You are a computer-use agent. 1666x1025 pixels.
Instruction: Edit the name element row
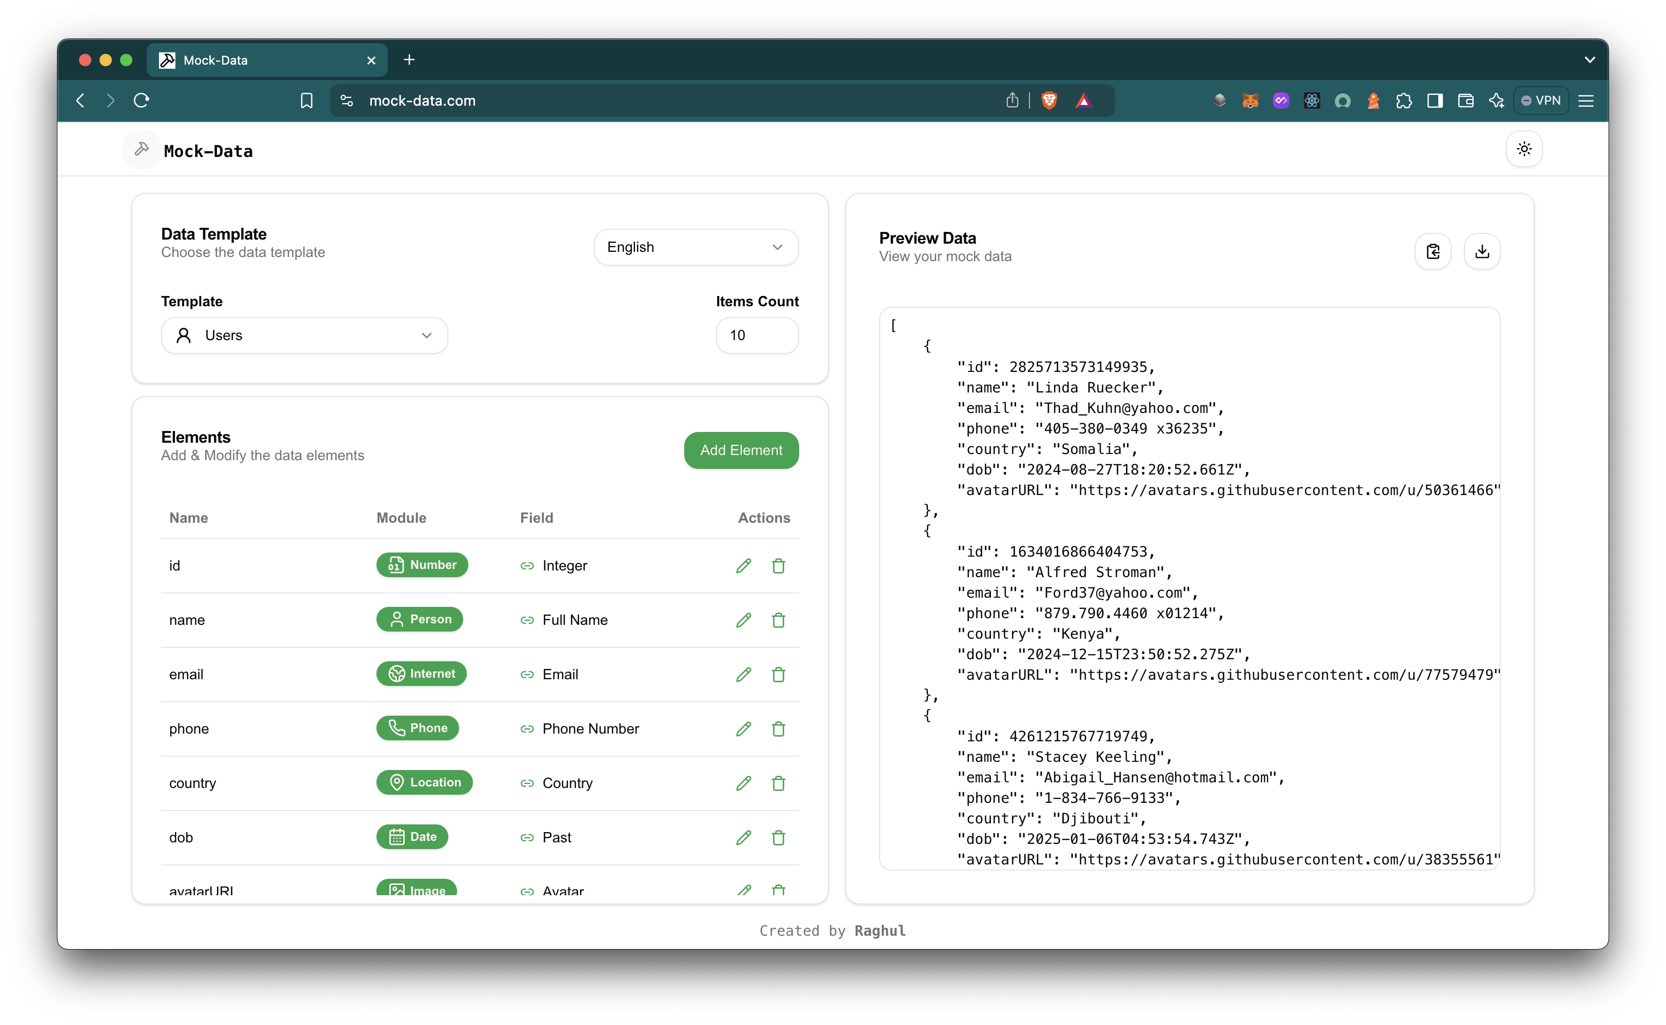point(744,620)
